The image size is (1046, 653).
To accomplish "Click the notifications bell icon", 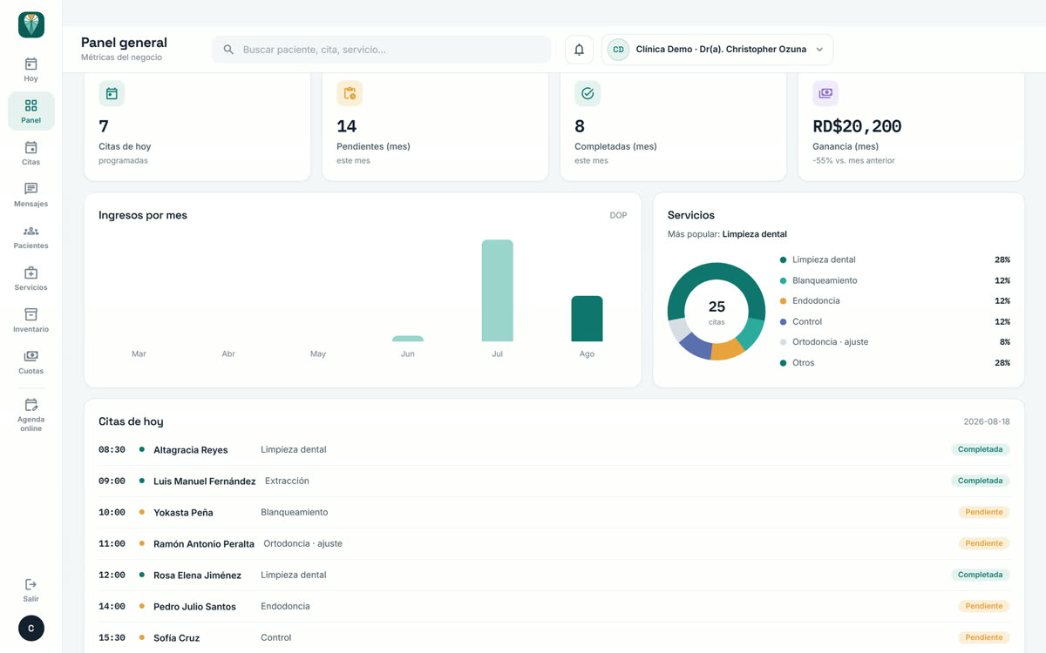I will point(579,50).
